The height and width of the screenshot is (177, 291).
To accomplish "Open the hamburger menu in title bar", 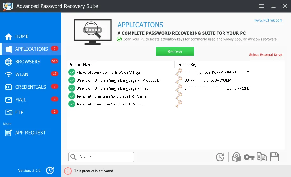I will (261, 6).
